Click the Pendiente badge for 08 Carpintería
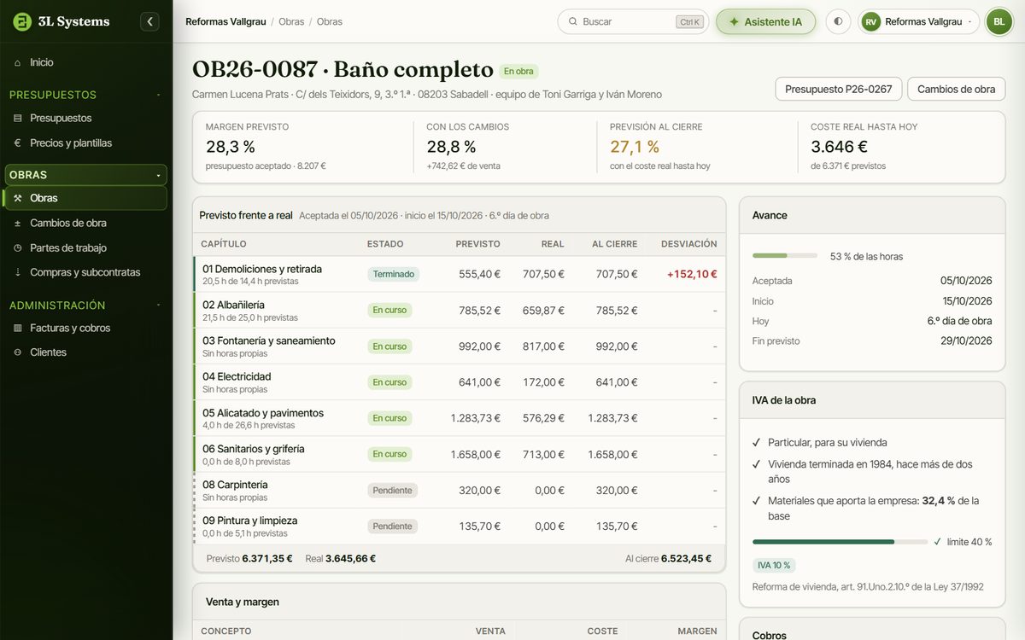The image size is (1025, 640). click(393, 491)
